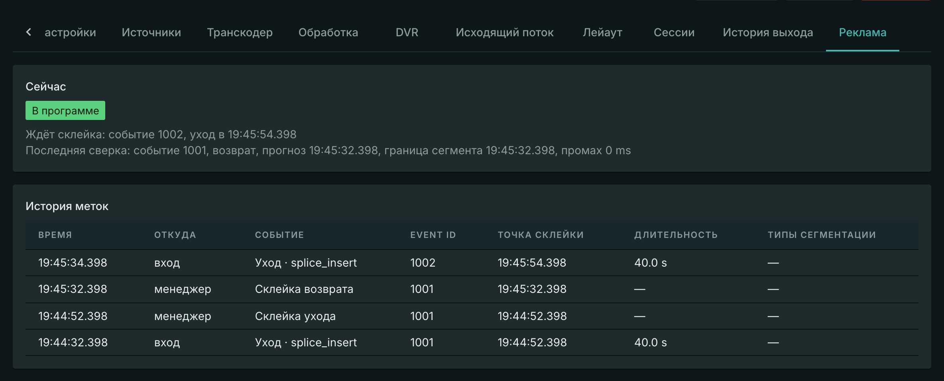Image resolution: width=944 pixels, height=381 pixels.
Task: Click the 'Склейка ухода' event cell
Action: pos(295,316)
